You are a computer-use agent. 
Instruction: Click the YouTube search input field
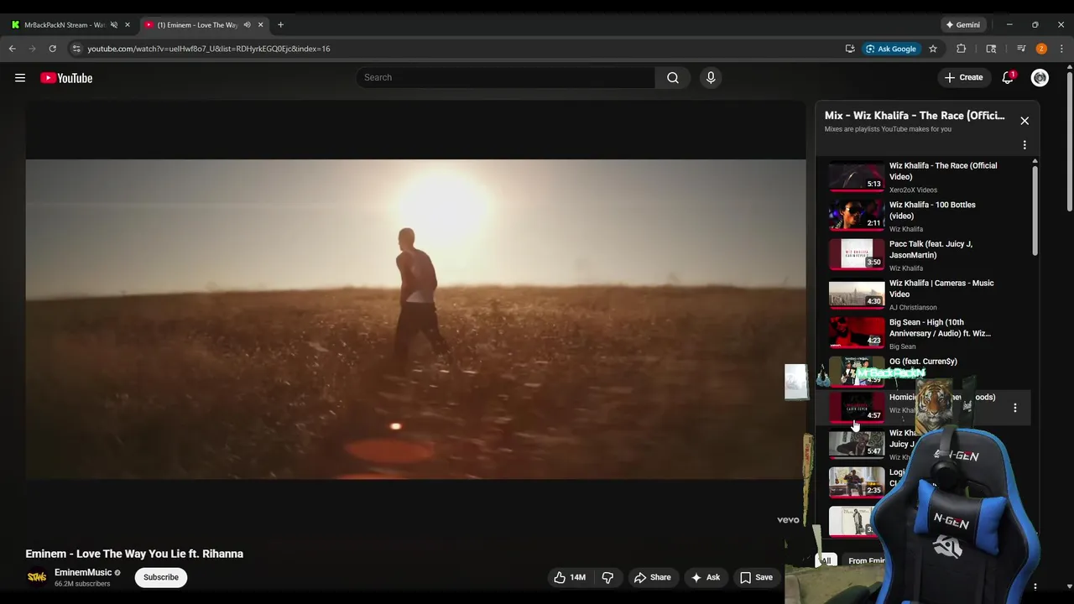pos(505,77)
